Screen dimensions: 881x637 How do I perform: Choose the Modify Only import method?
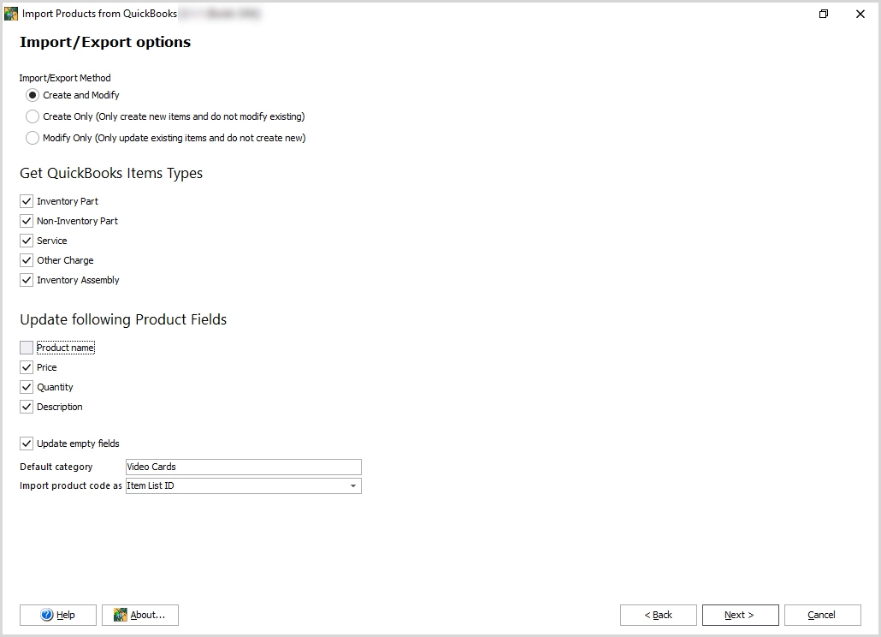click(x=33, y=138)
